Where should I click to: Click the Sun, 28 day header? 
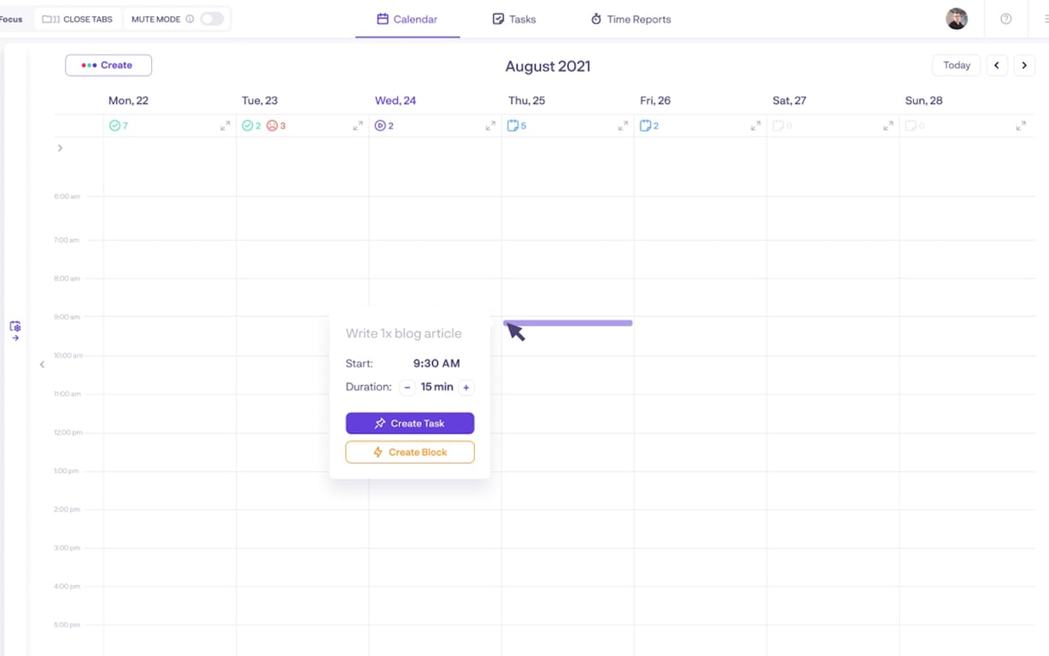click(923, 101)
